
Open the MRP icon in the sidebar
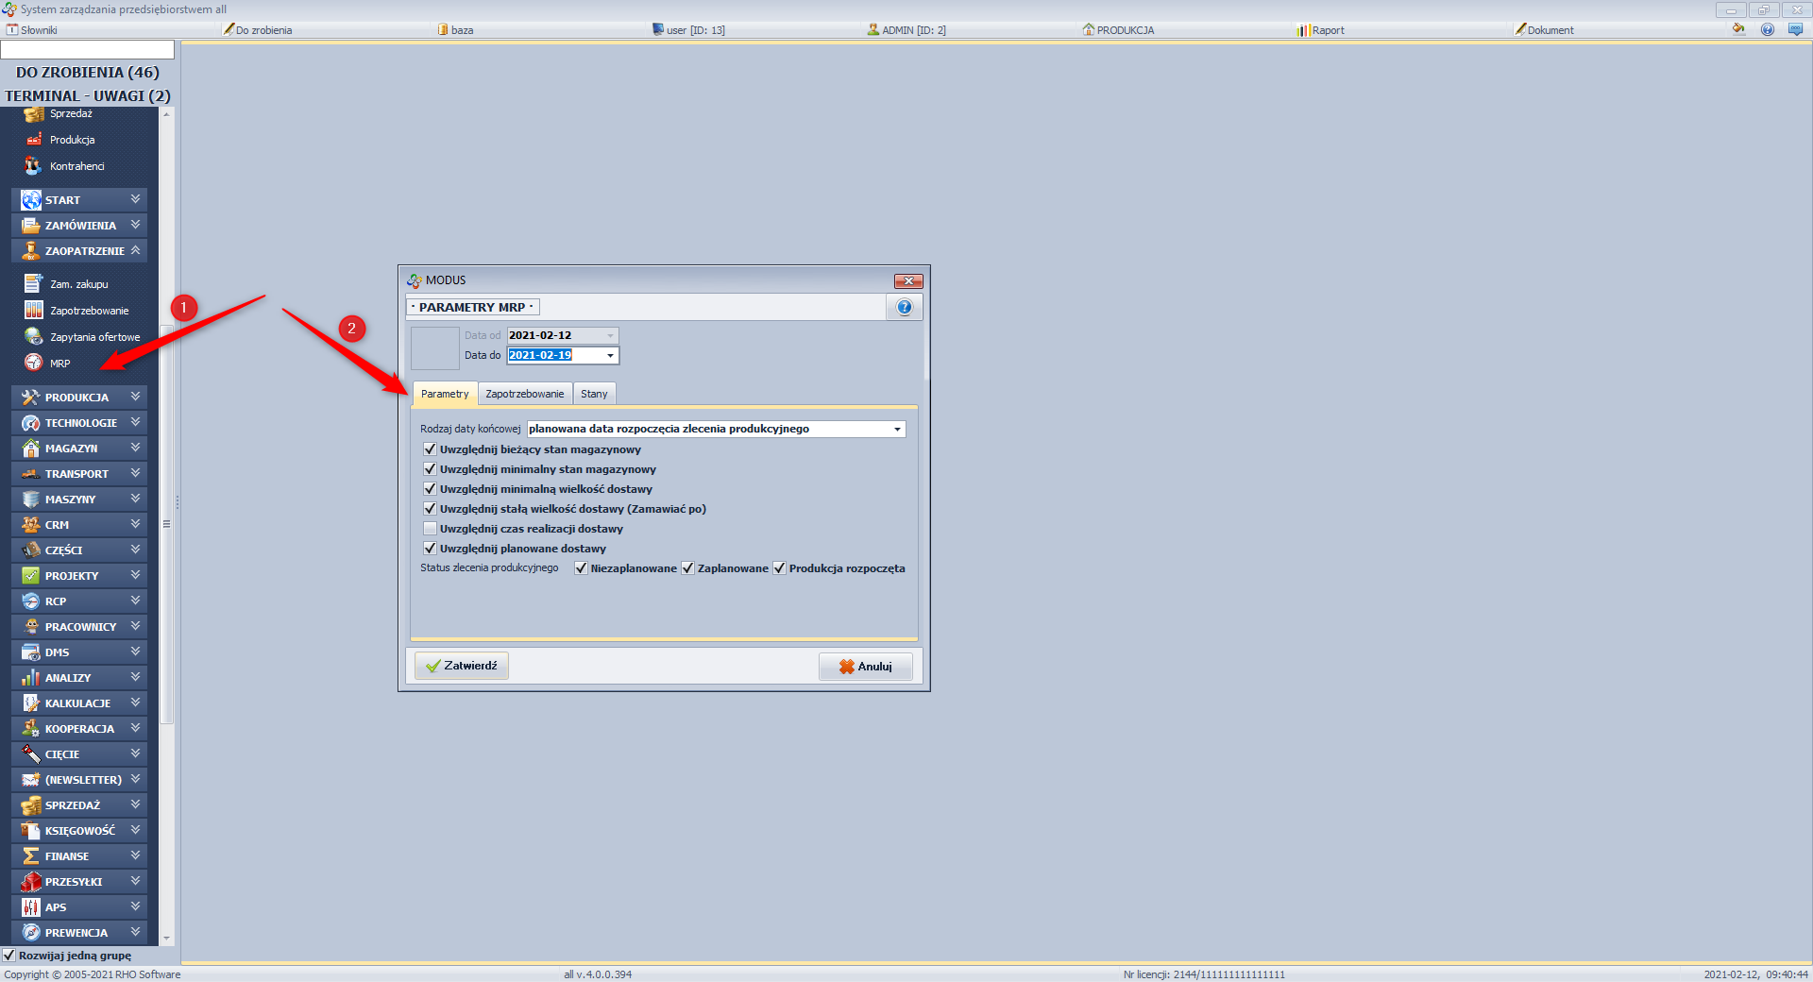point(34,363)
